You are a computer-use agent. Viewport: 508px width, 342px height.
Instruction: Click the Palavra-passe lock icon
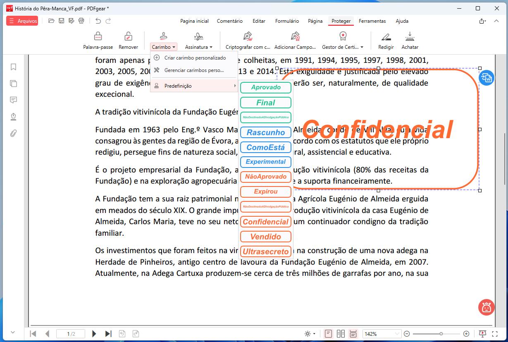click(98, 37)
